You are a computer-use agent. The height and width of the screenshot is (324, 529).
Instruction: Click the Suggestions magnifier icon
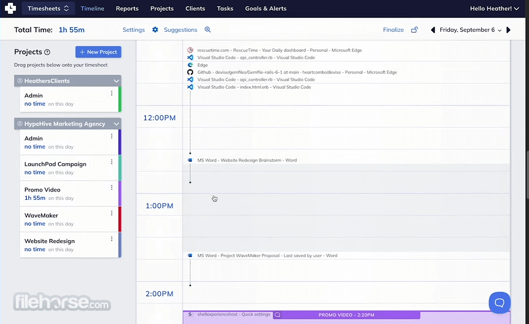(208, 30)
